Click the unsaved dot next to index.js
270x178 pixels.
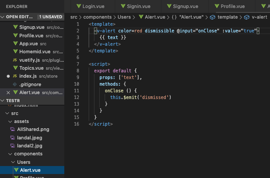coord(8,76)
